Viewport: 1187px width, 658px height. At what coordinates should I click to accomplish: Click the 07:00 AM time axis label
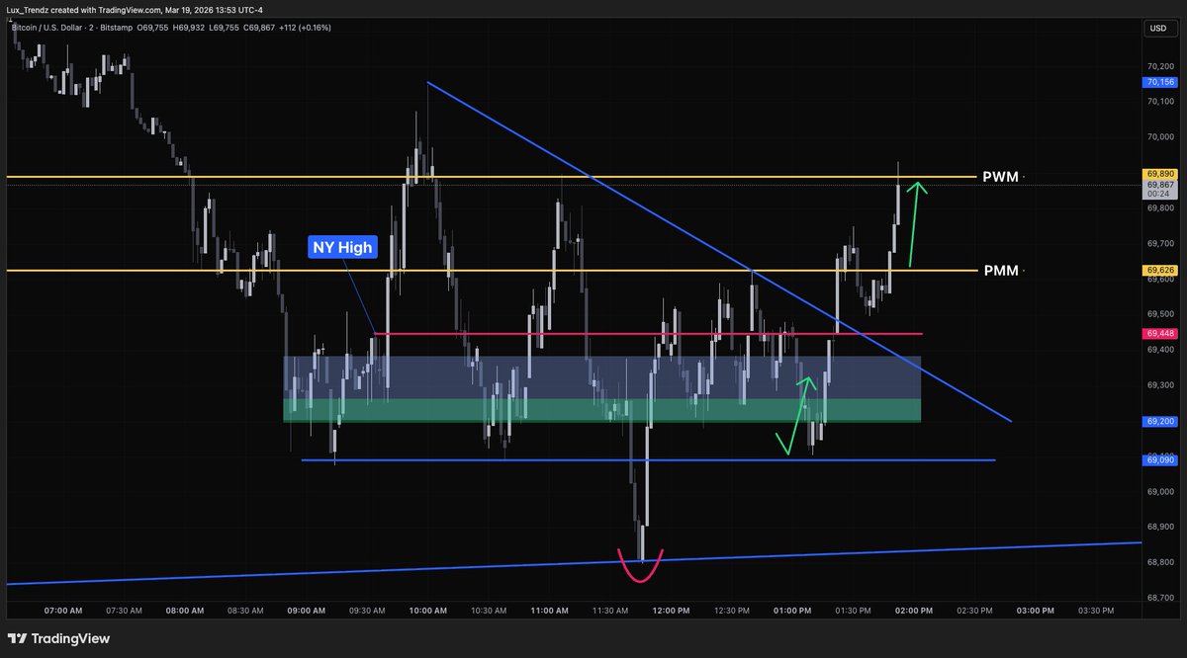[x=65, y=611]
